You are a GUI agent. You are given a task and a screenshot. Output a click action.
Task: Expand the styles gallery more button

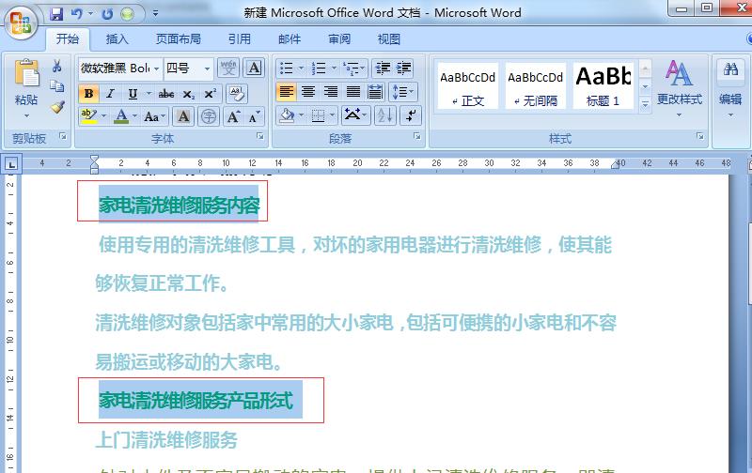[x=645, y=103]
